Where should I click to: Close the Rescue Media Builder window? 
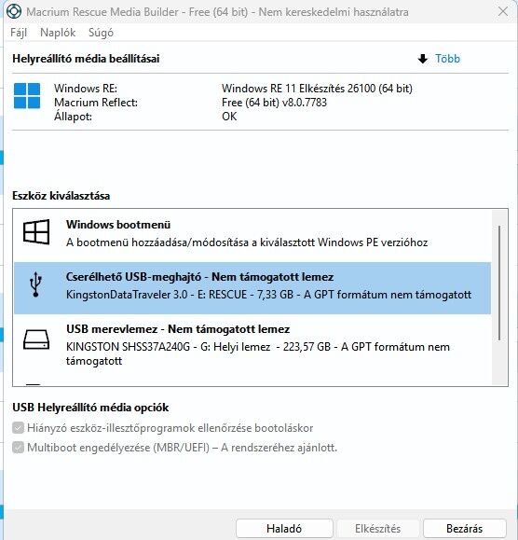(503, 12)
